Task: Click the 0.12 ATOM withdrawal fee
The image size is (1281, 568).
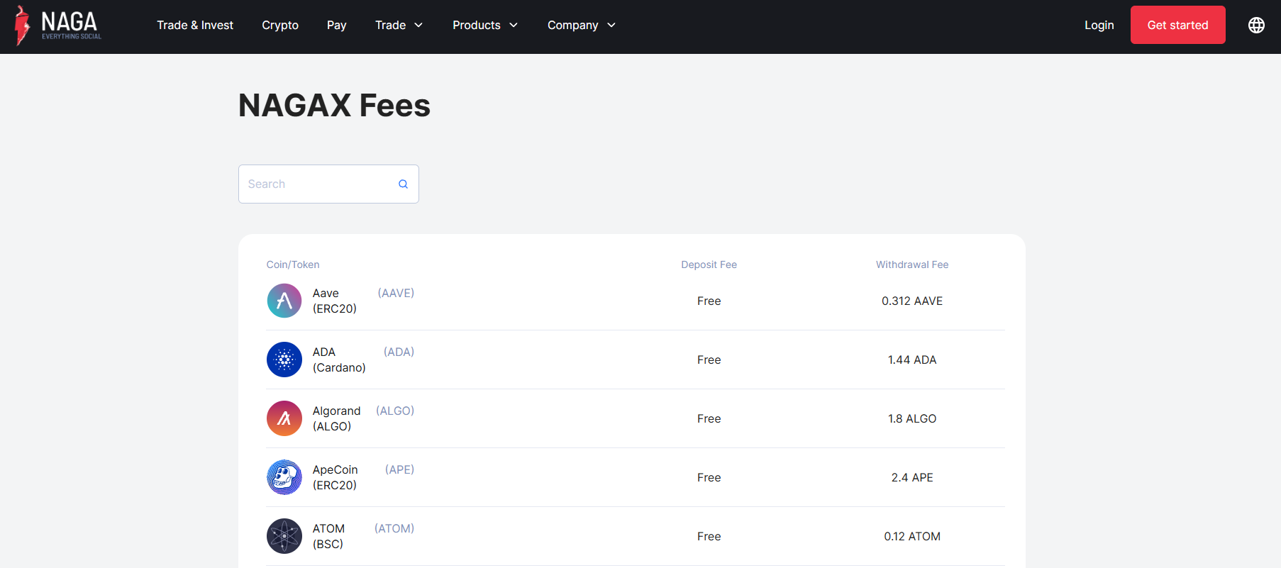Action: pyautogui.click(x=912, y=536)
